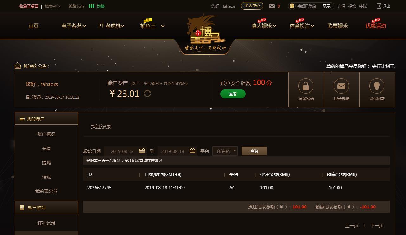Open end date calendar picker icon
The width and height of the screenshot is (406, 235).
pyautogui.click(x=192, y=151)
